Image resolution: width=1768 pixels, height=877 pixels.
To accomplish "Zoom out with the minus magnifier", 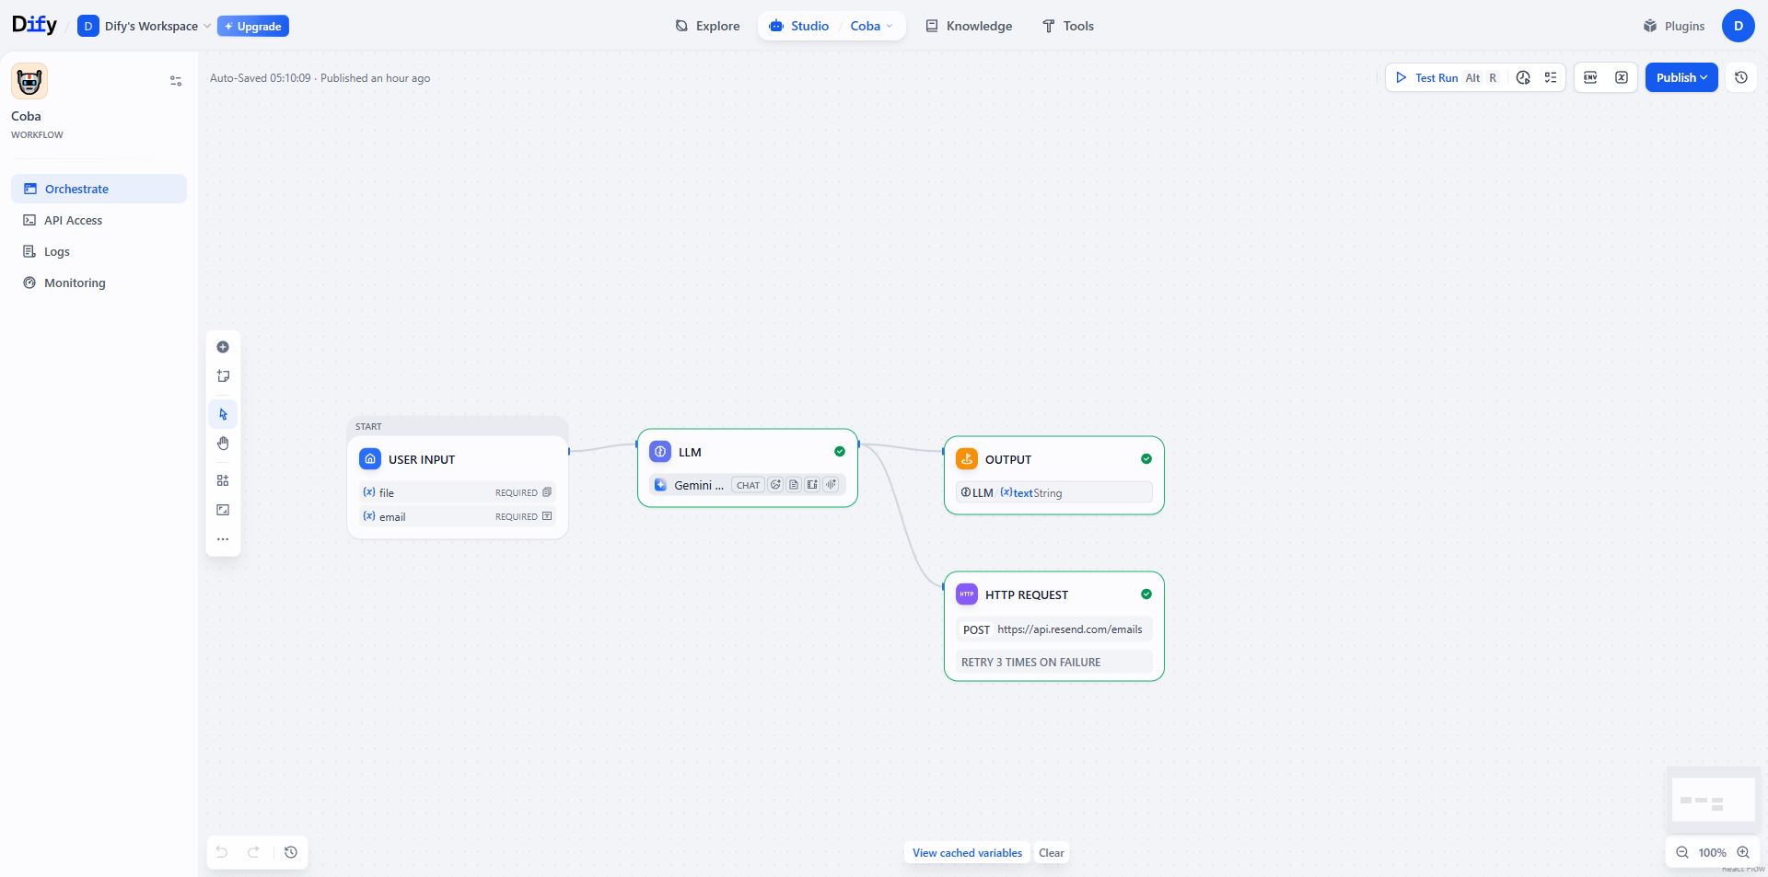I will [x=1682, y=852].
